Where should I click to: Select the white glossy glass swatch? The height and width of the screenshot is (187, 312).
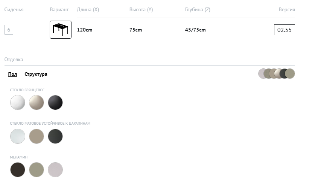point(18,103)
